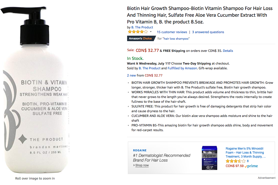This screenshot has height=185, width=278.
Task: View the 3 answered questions
Action: click(x=208, y=32)
